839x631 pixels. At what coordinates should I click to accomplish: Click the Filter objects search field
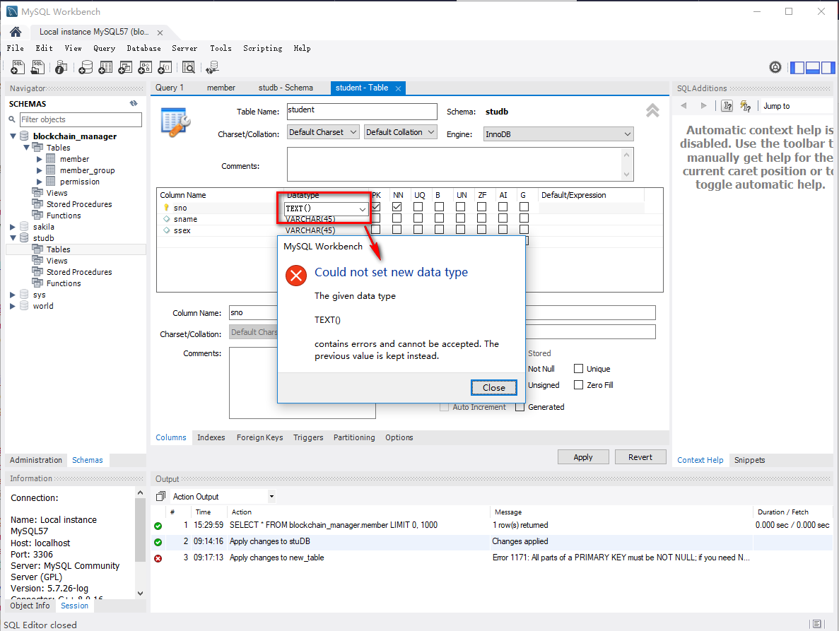[81, 119]
